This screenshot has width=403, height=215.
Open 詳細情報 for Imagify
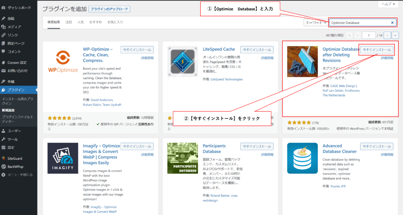[x=147, y=155]
